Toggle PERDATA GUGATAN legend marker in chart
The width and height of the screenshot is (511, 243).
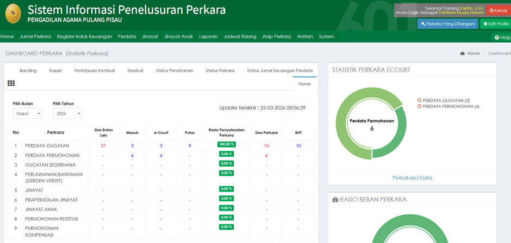point(419,100)
